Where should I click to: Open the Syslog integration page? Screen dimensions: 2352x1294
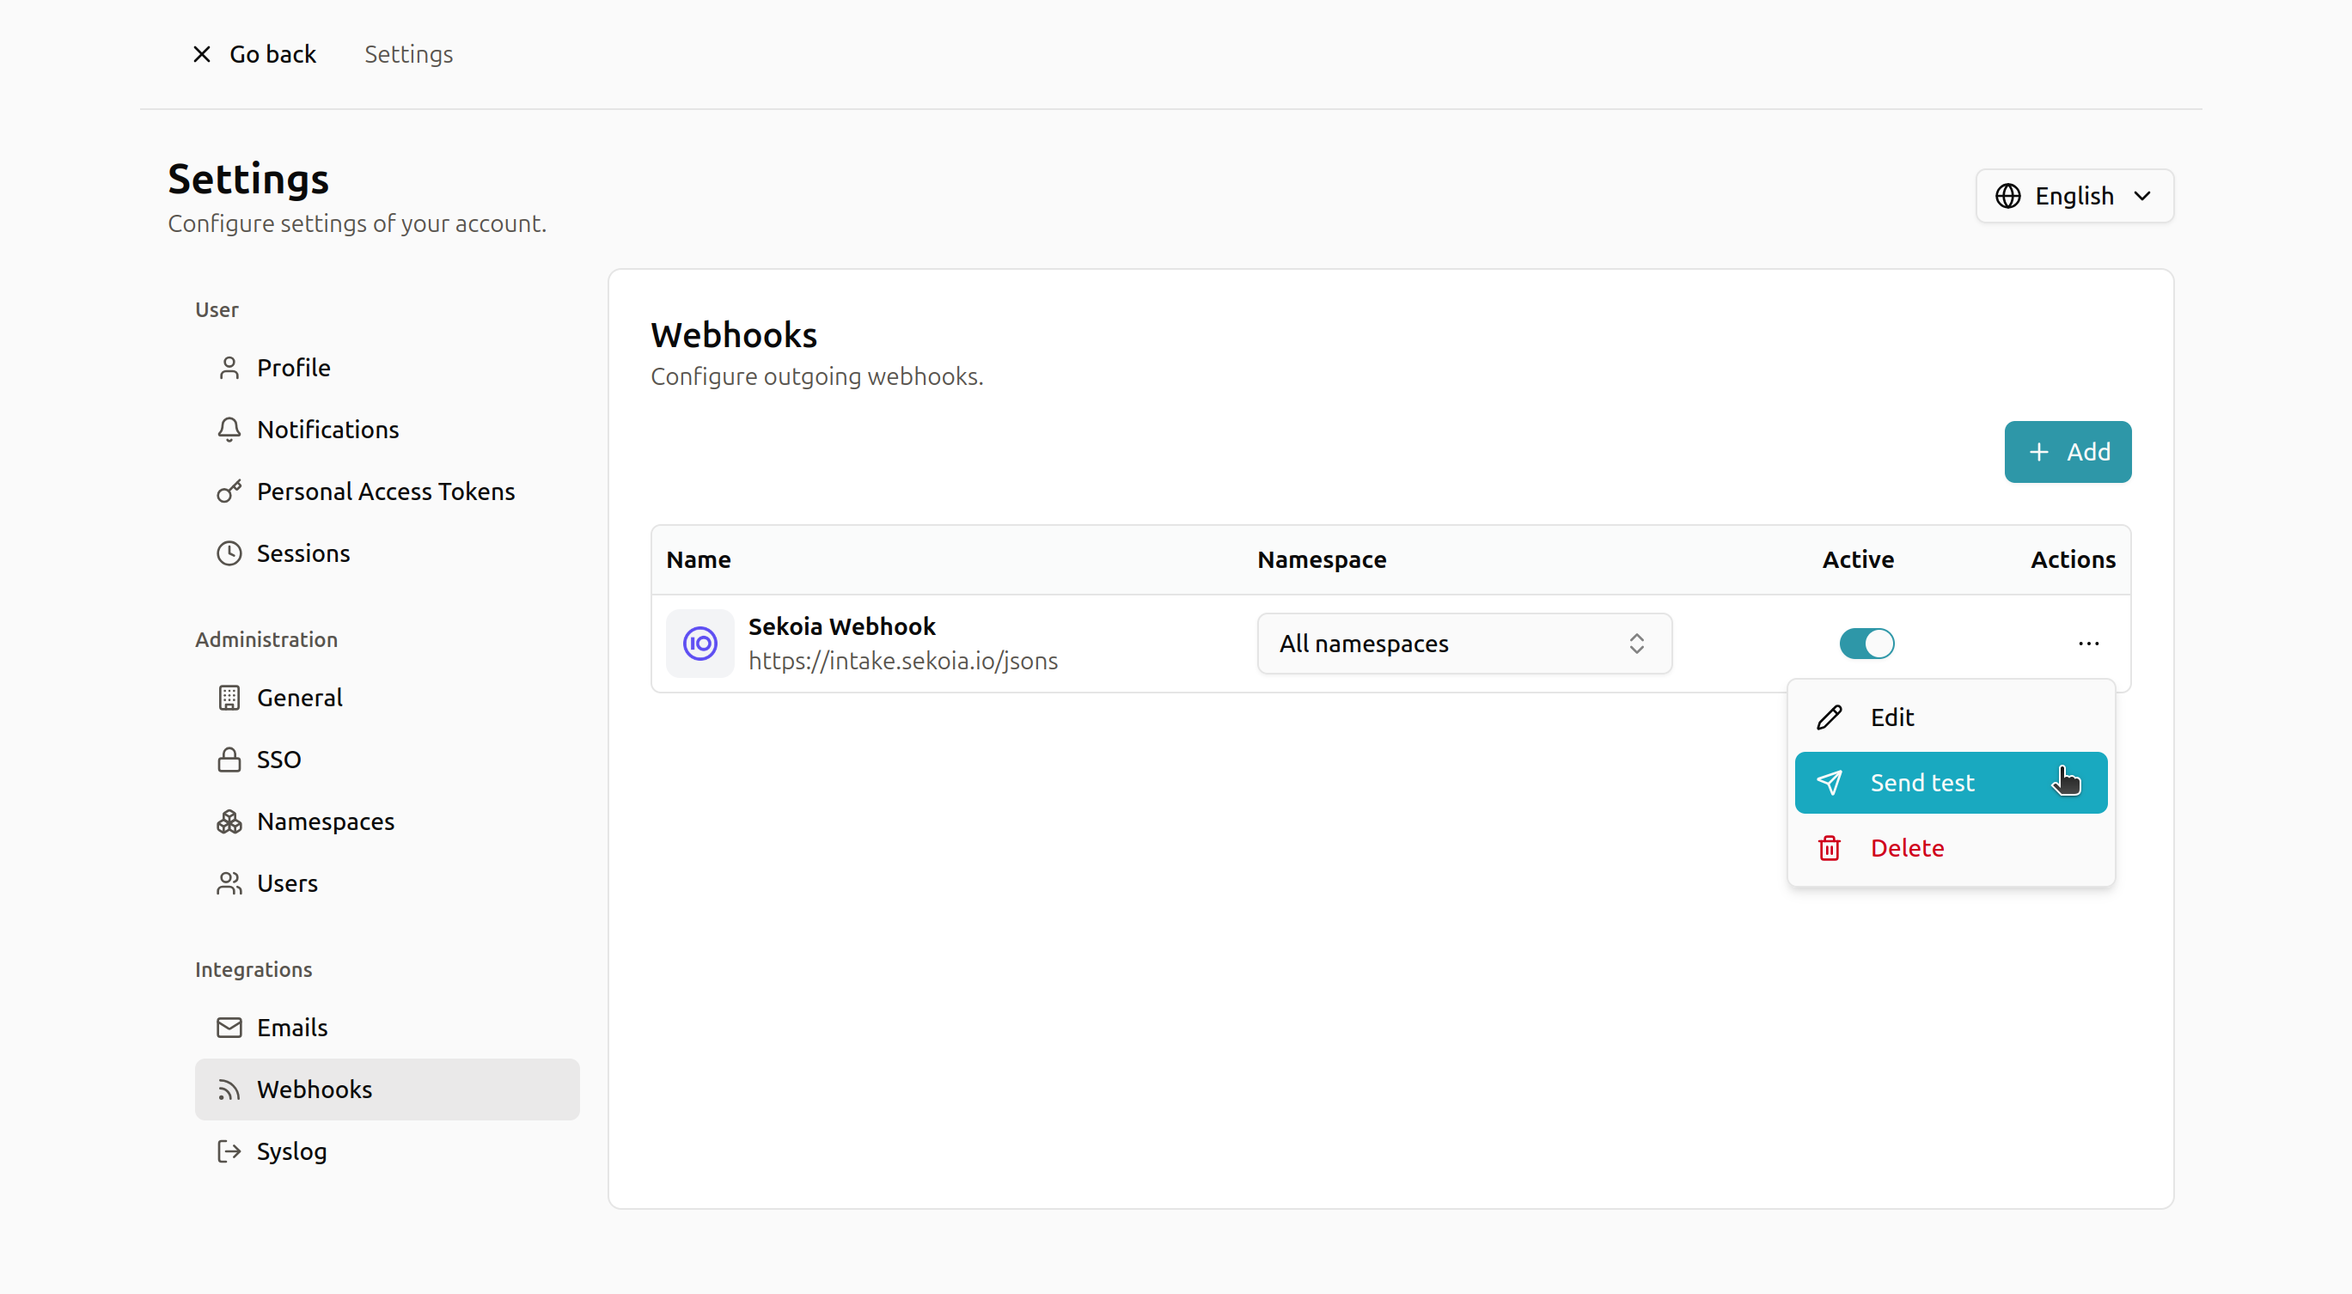pos(290,1151)
